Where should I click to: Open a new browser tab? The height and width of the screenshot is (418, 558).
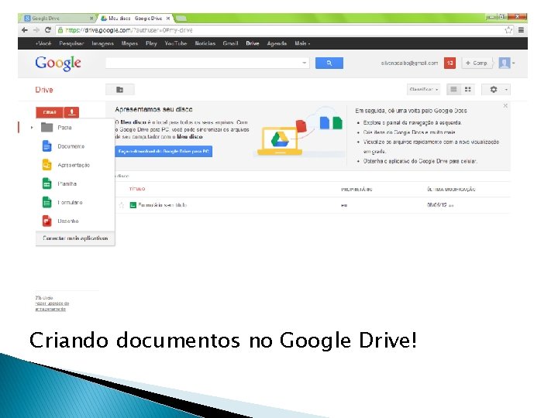pos(181,18)
